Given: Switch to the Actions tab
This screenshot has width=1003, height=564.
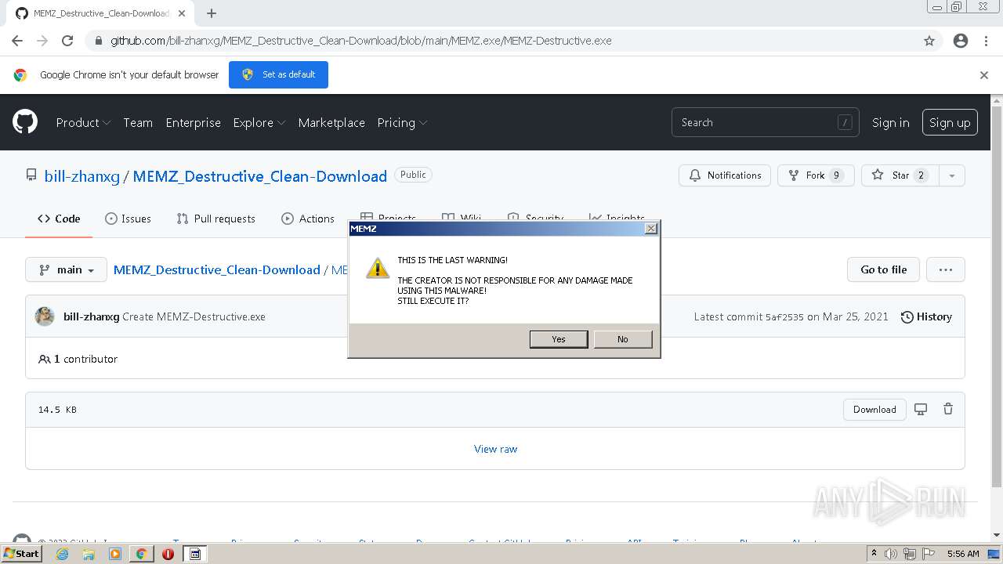Looking at the screenshot, I should (308, 219).
